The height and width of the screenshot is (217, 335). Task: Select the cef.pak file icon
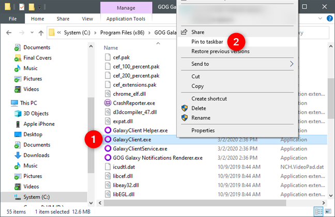108,57
